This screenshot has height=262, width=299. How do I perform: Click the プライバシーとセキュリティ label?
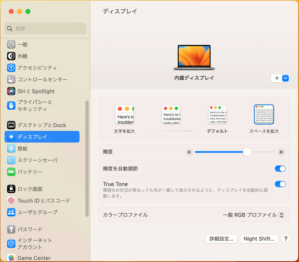pyautogui.click(x=35, y=106)
